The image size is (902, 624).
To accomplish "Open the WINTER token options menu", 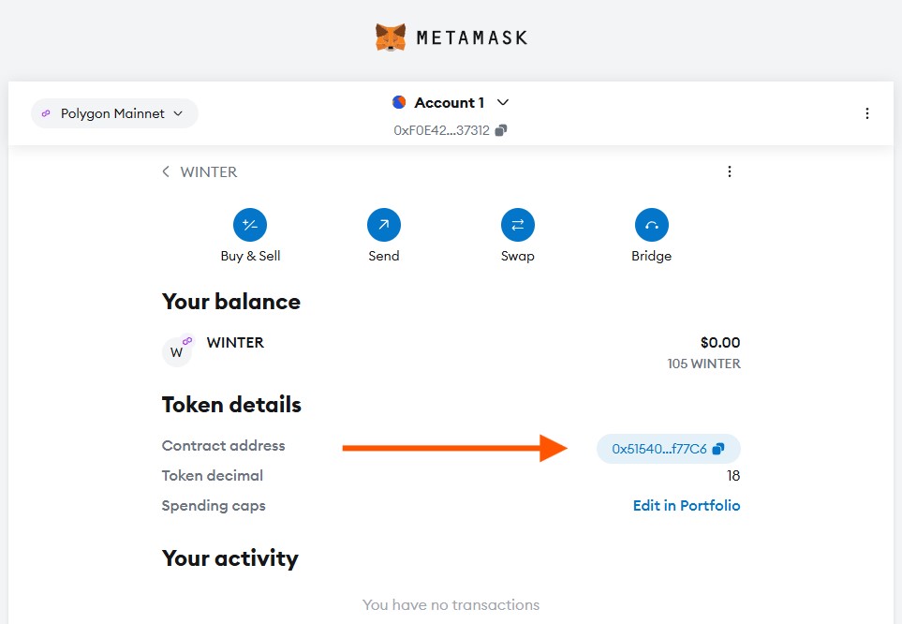I will point(730,171).
